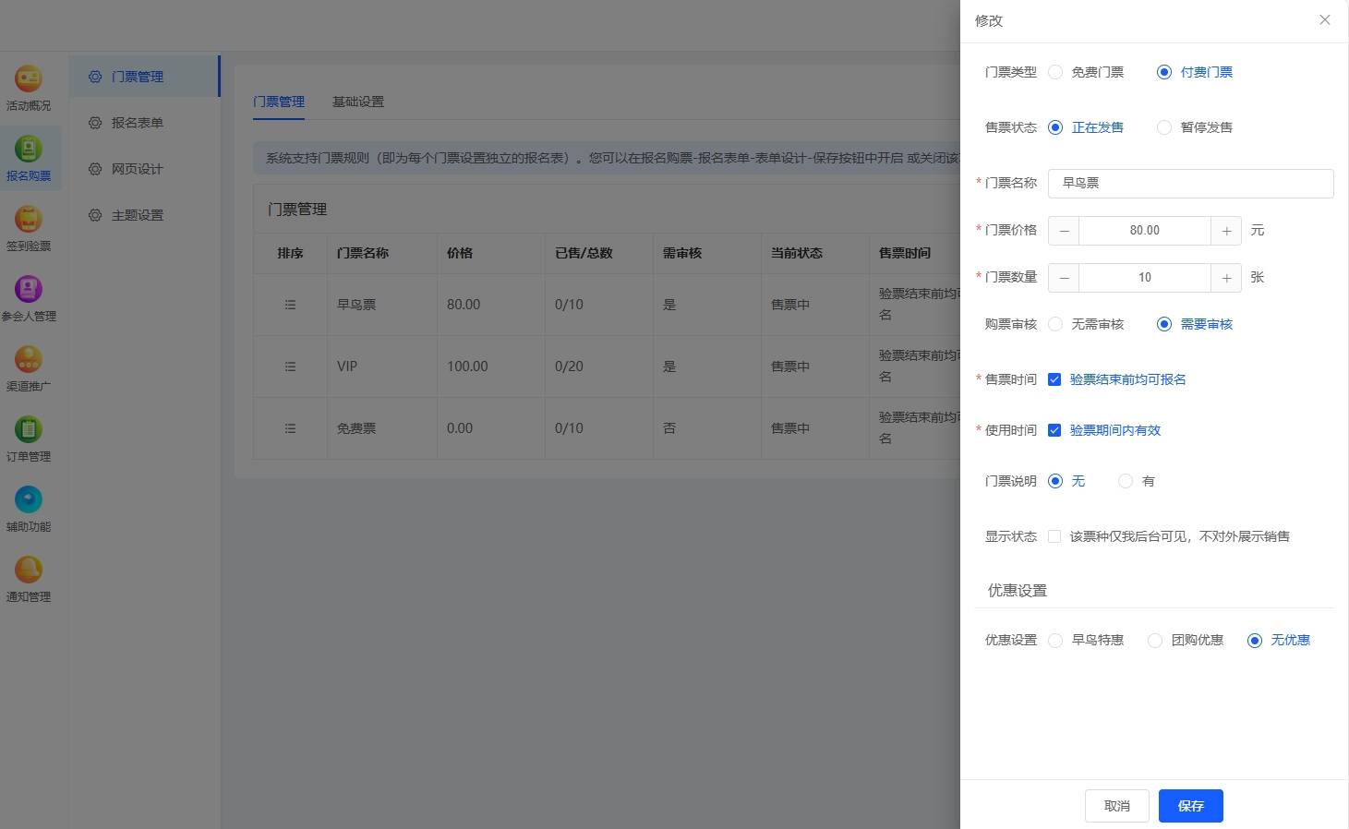Click gear icon beside 主题设置

pos(95,215)
